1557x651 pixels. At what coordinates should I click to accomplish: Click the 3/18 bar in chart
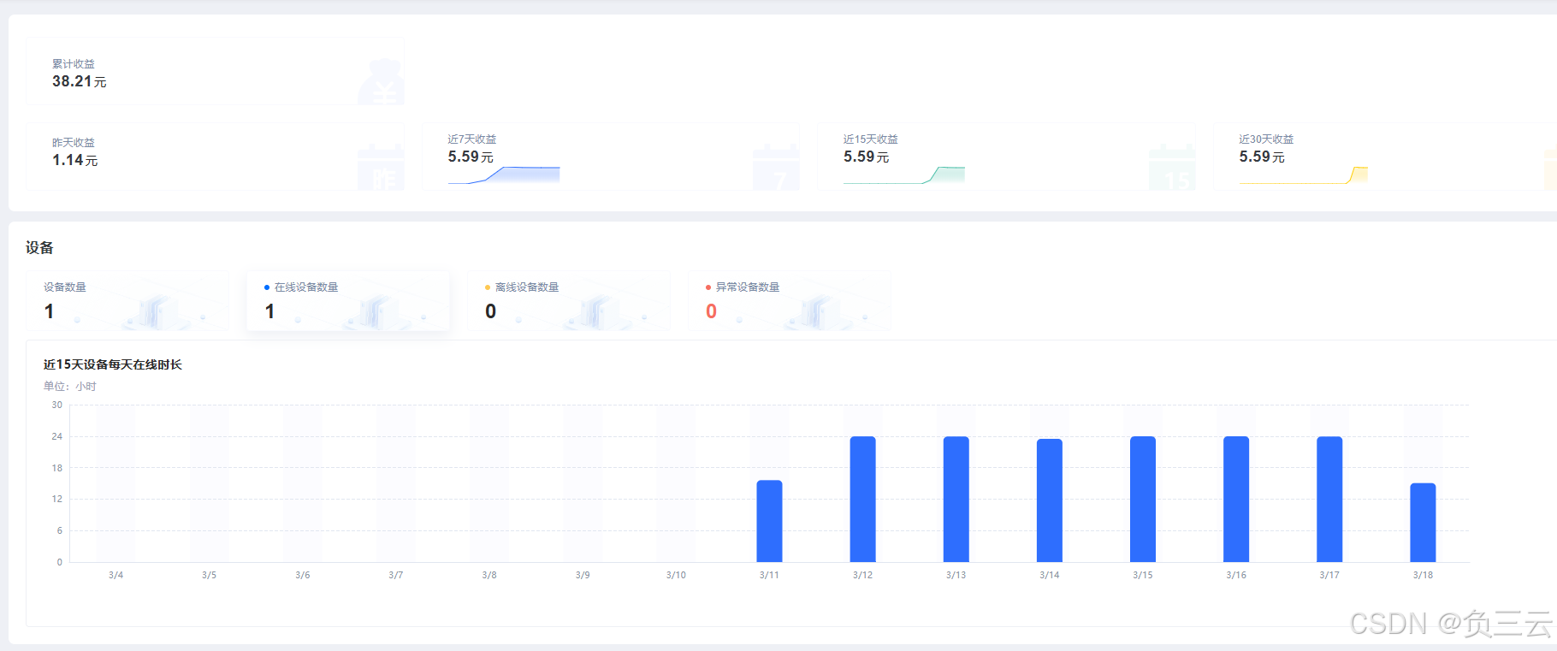1423,523
